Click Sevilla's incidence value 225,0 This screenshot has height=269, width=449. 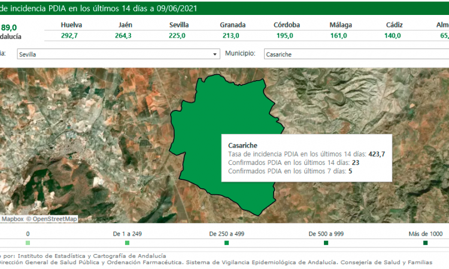click(177, 35)
